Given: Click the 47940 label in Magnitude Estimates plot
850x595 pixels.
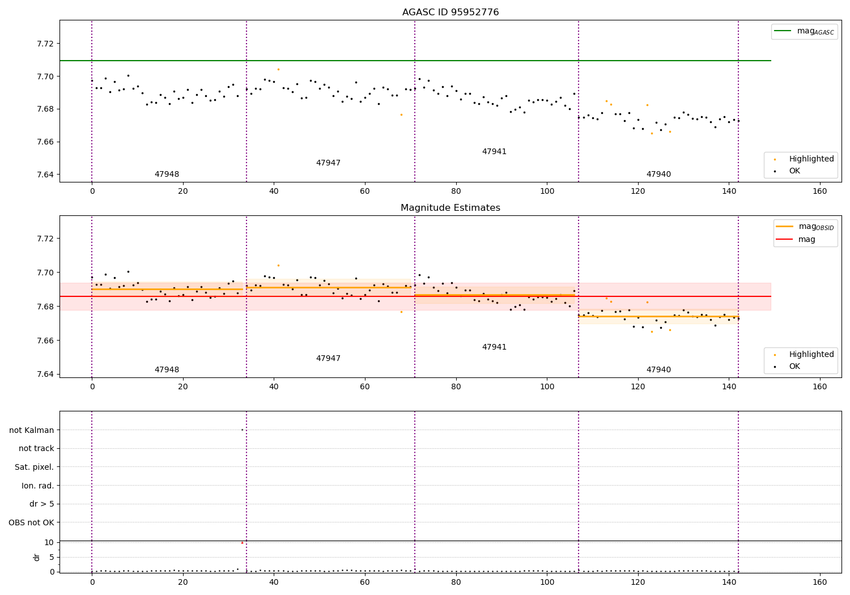Looking at the screenshot, I should coord(658,370).
